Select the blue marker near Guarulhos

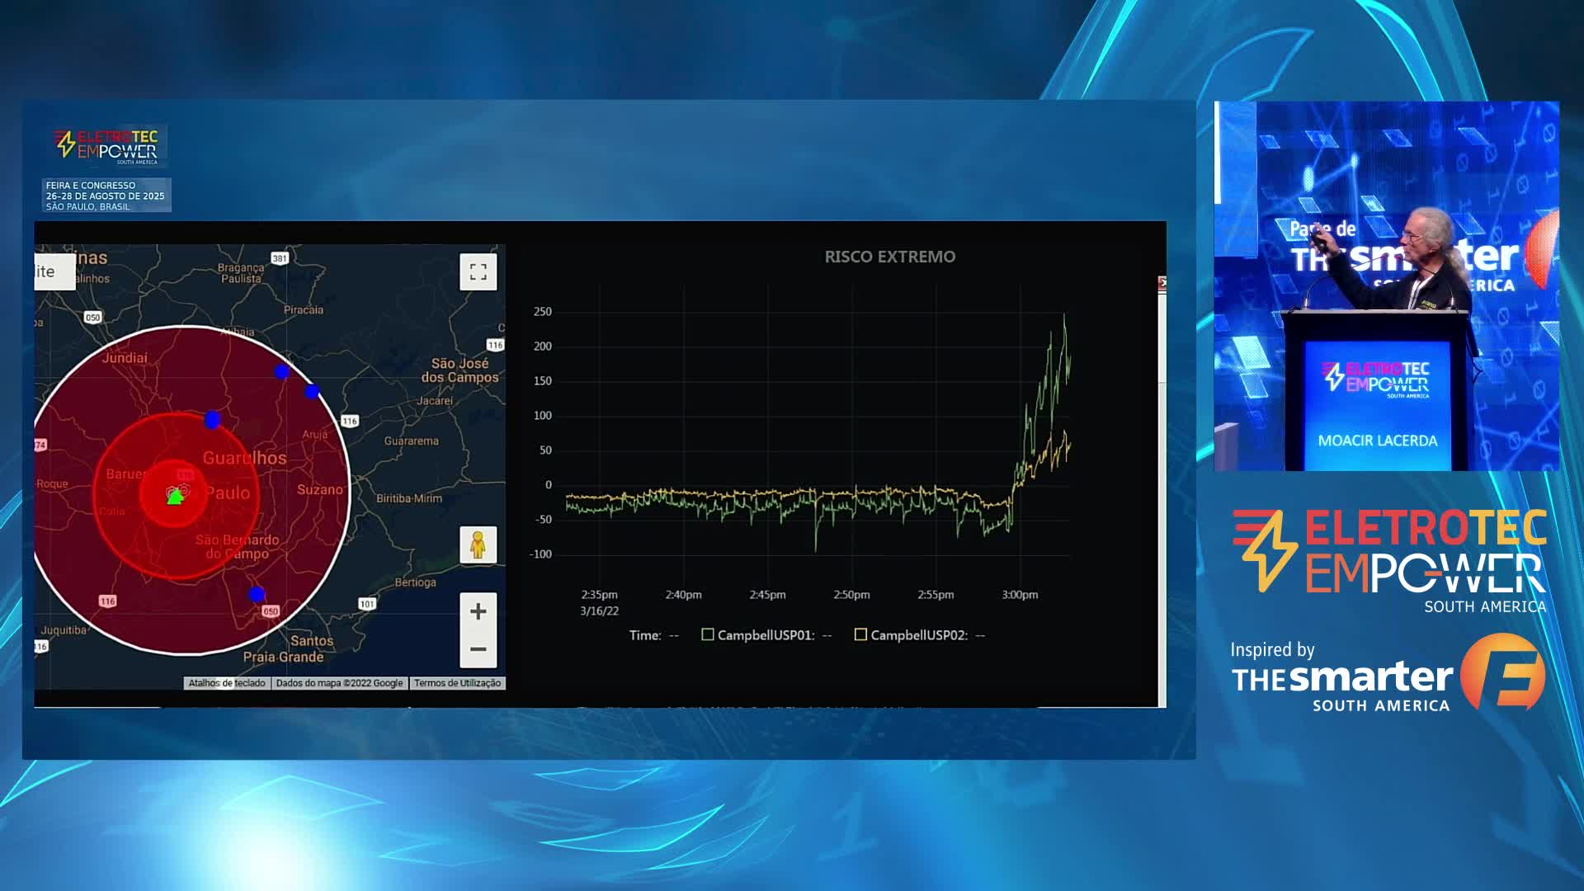pyautogui.click(x=212, y=420)
